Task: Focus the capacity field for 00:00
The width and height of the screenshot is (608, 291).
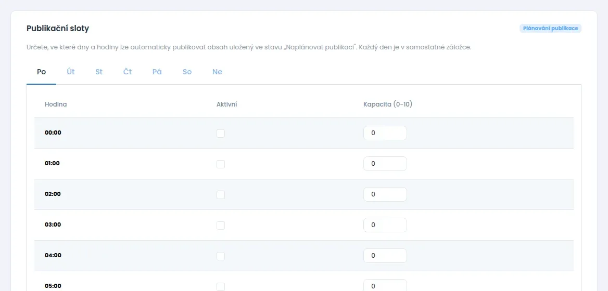Action: point(385,133)
